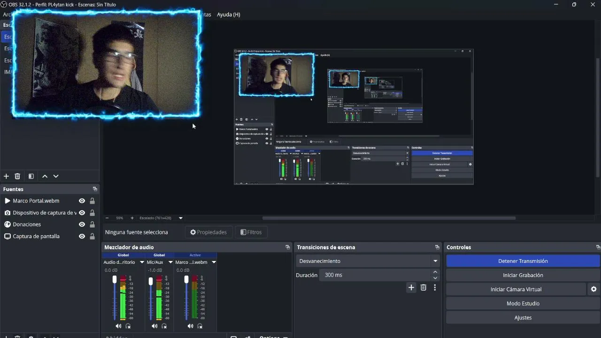Click the 59% zoom level text
The height and width of the screenshot is (338, 601).
[120, 218]
